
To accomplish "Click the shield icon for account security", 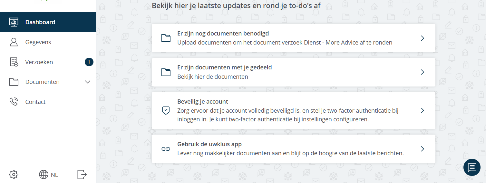I will (166, 111).
